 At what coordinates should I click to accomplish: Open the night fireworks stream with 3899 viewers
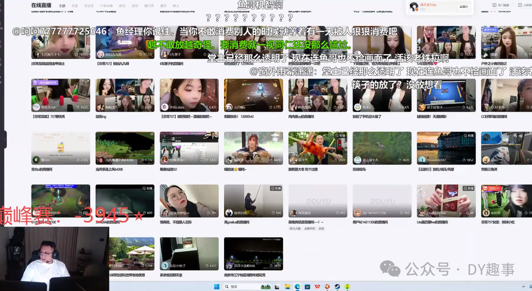tap(254, 254)
